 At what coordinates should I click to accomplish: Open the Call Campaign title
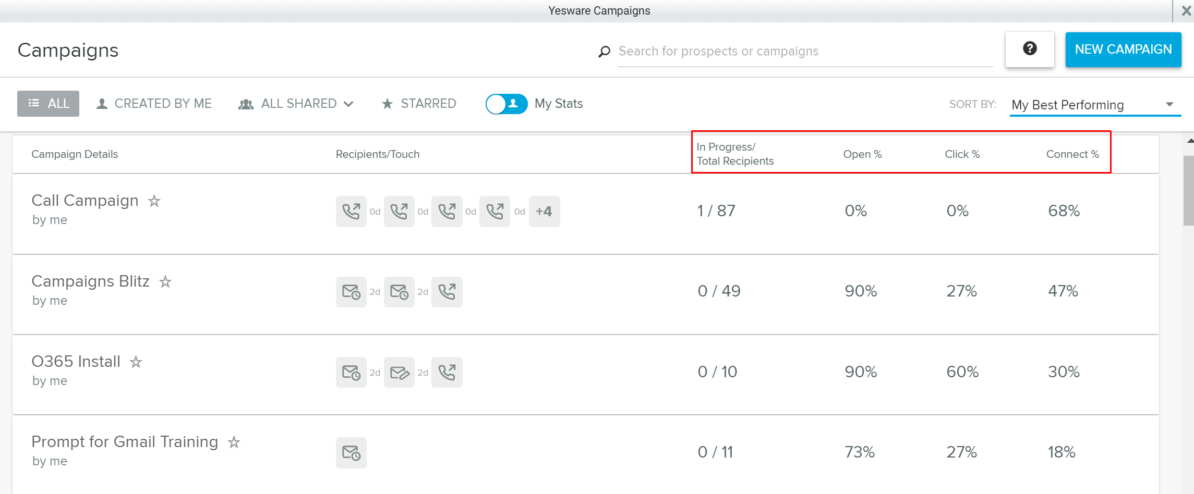pyautogui.click(x=85, y=201)
